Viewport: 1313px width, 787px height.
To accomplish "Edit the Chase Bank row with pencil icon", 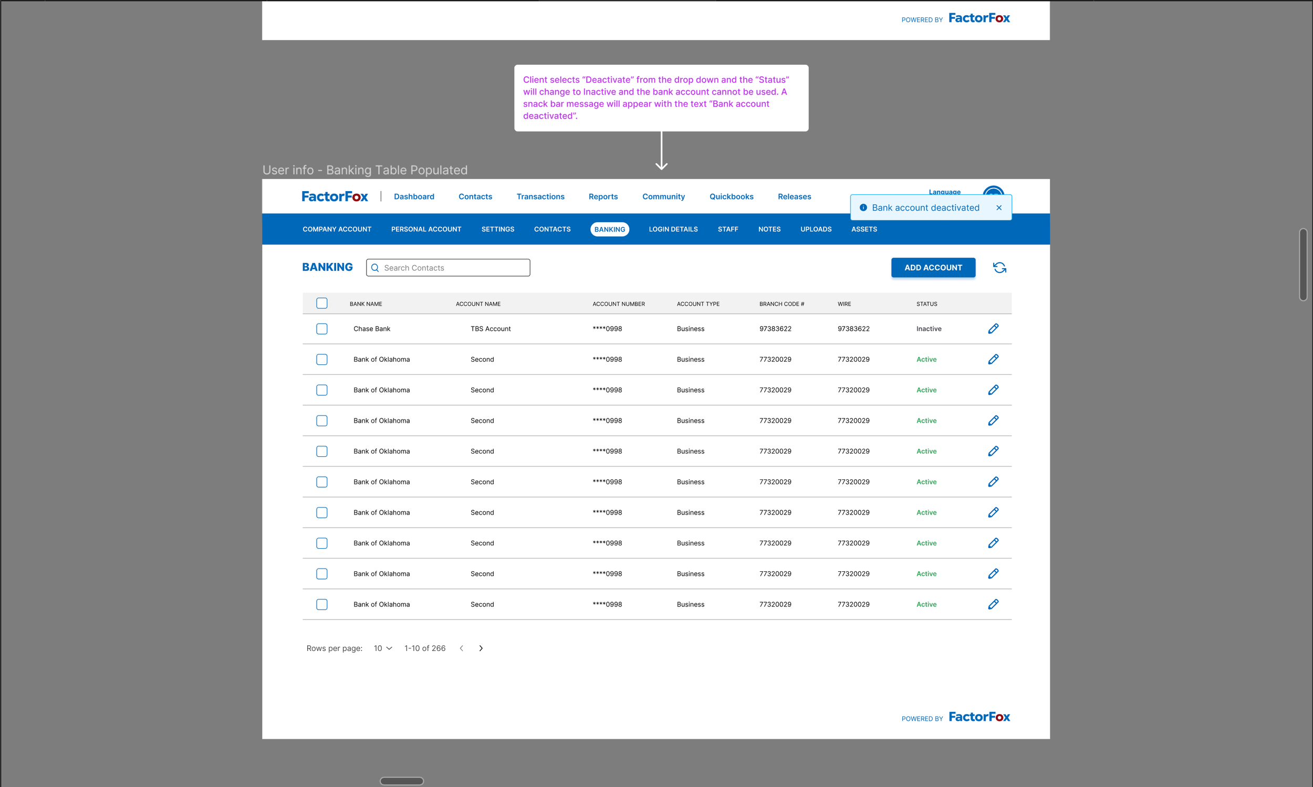I will point(993,329).
